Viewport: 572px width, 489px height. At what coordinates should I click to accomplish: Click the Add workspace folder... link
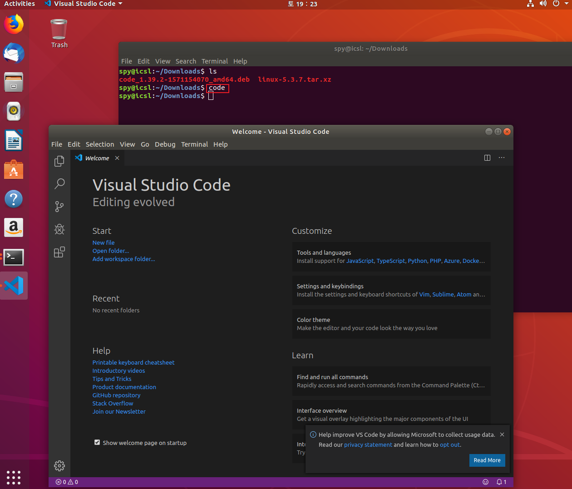[124, 259]
